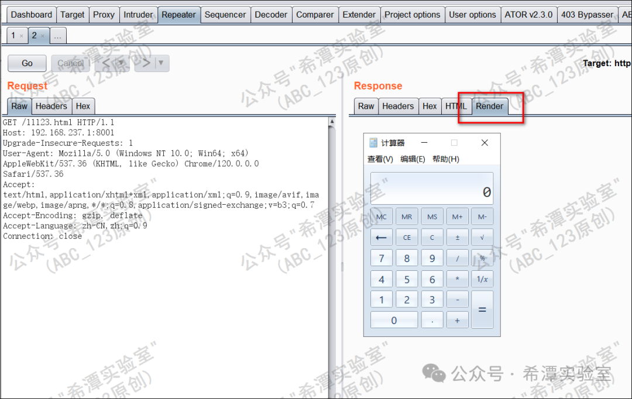Select the Request Raw tab
The image size is (632, 399).
[x=19, y=106]
